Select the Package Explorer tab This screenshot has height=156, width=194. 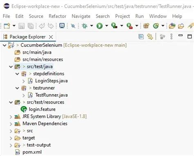coord(28,37)
